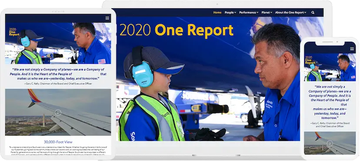Open the About the One Report dropdown
Screen dimensions: 360x161
pyautogui.click(x=291, y=13)
